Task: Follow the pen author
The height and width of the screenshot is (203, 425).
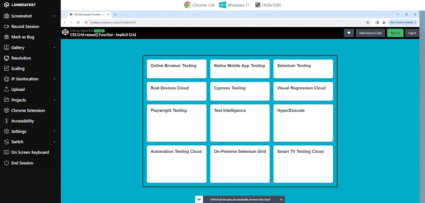Action: (x=99, y=31)
